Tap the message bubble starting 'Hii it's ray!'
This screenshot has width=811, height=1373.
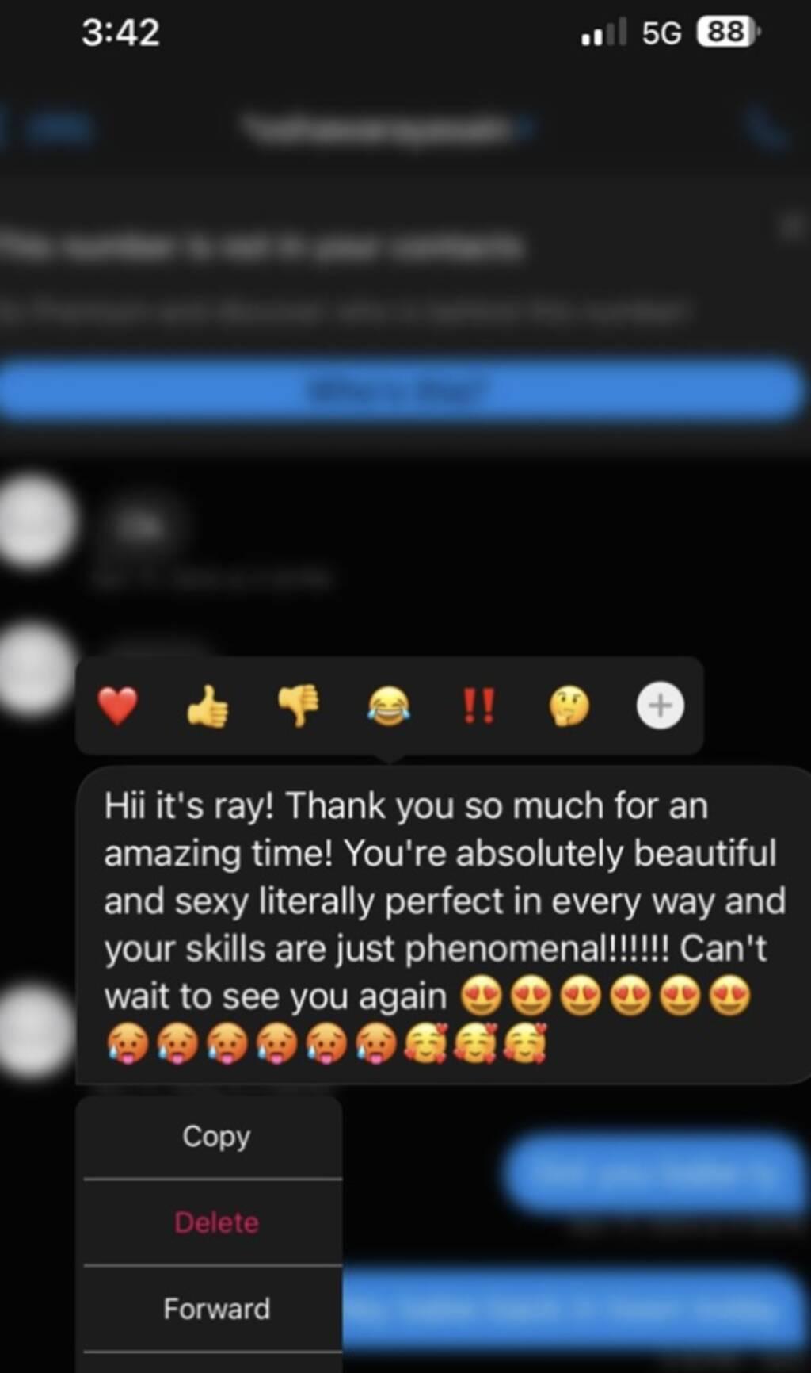444,925
